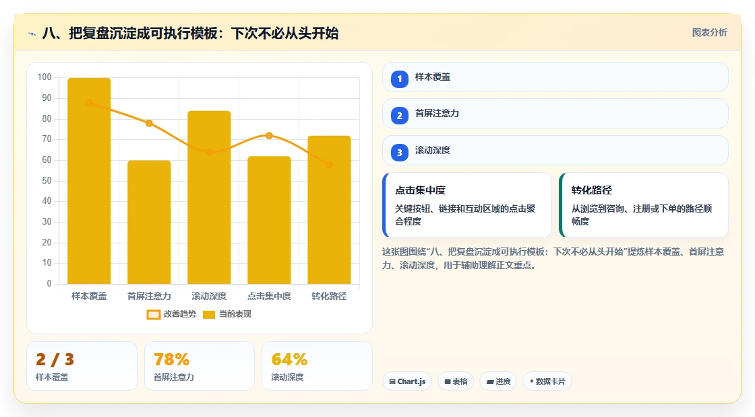Click description text 关键按钮、链接和互动区域的点击聚合程度

coord(465,215)
